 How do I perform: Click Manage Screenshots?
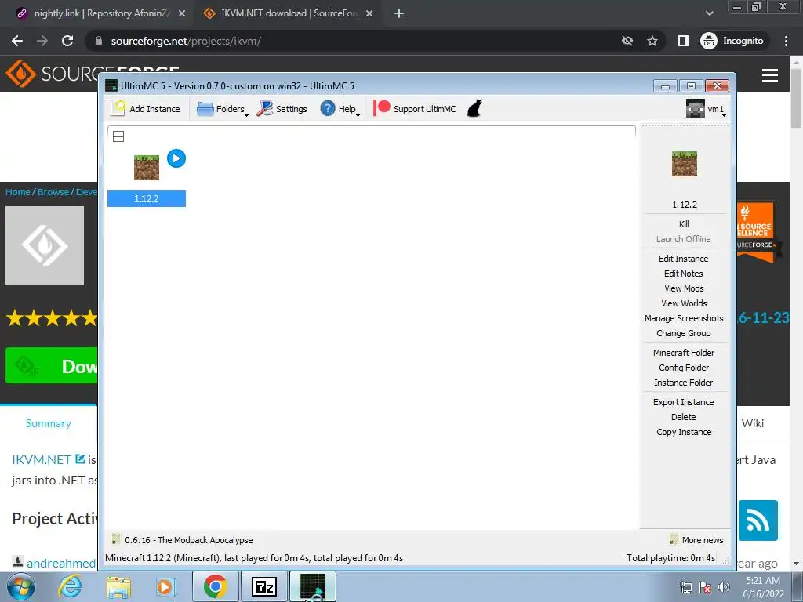click(x=684, y=318)
